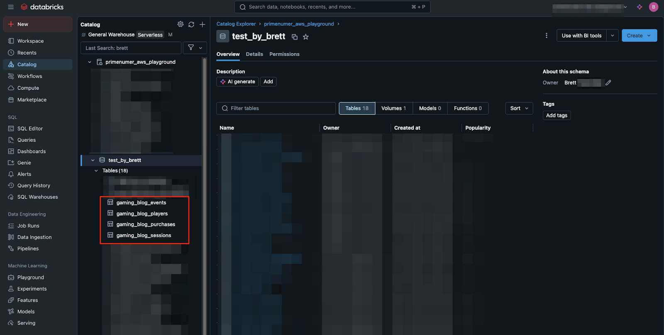The width and height of the screenshot is (664, 335).
Task: Select the Volumes 1 tab
Action: tap(393, 108)
